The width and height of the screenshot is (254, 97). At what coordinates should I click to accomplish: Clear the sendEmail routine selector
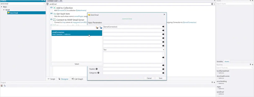(212, 4)
